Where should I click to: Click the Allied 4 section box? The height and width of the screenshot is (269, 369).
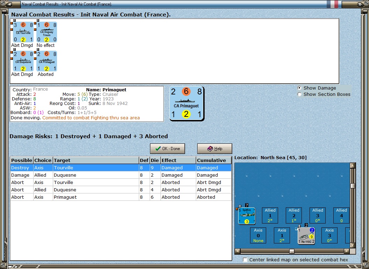pos(341,215)
